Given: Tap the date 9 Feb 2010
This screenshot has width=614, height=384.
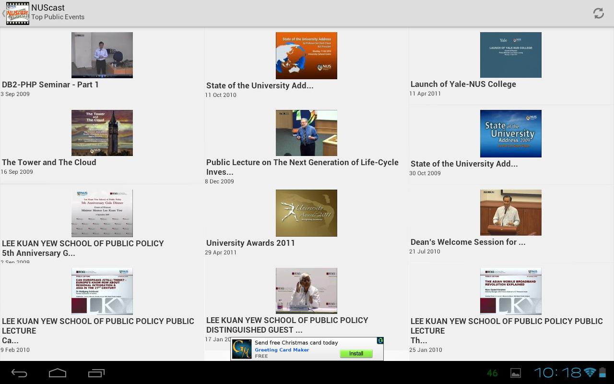Looking at the screenshot, I should click(x=15, y=350).
